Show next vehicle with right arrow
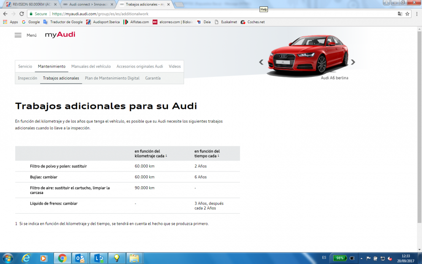 click(x=353, y=62)
